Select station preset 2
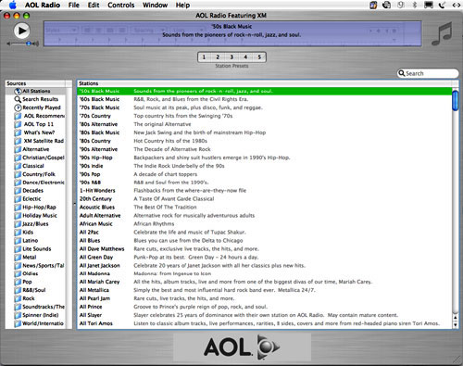The width and height of the screenshot is (463, 366). click(x=218, y=57)
